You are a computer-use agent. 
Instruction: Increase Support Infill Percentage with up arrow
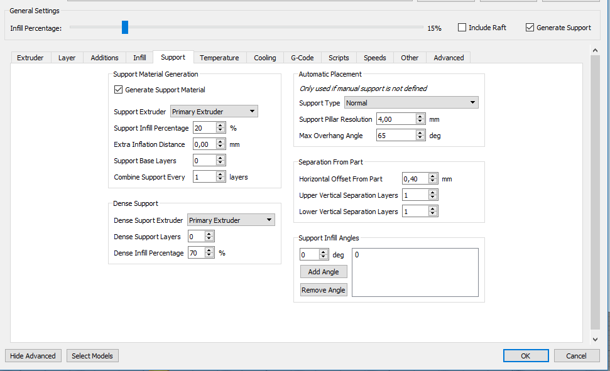coord(220,126)
